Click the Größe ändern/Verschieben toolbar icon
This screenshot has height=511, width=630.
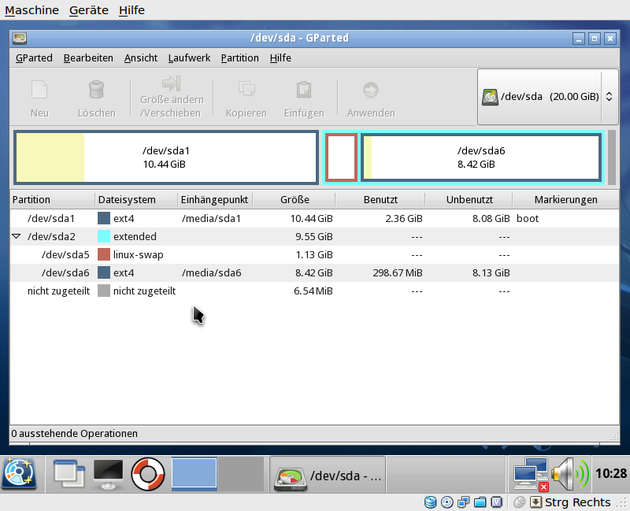pos(171,84)
